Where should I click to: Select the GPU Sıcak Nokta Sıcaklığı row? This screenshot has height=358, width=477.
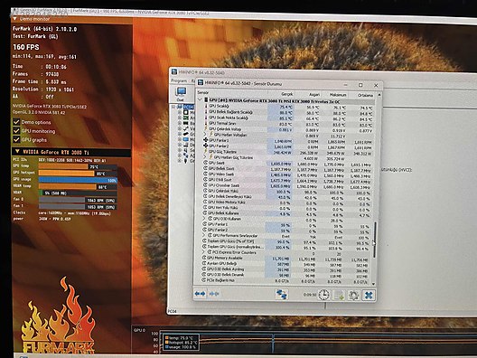tap(288, 118)
